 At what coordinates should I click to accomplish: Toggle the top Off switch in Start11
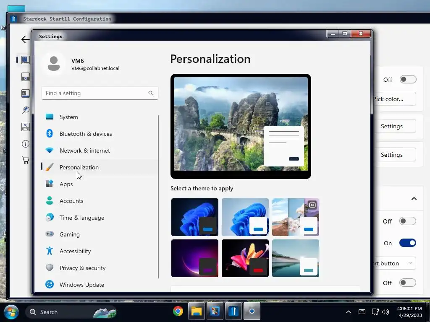click(x=408, y=79)
